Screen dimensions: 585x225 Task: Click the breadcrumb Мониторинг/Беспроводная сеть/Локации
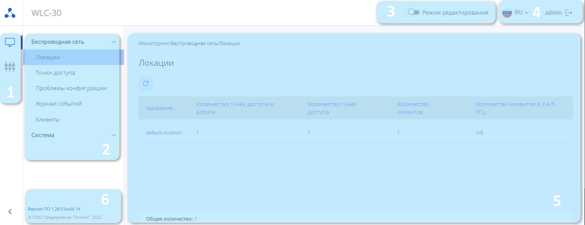pyautogui.click(x=189, y=43)
